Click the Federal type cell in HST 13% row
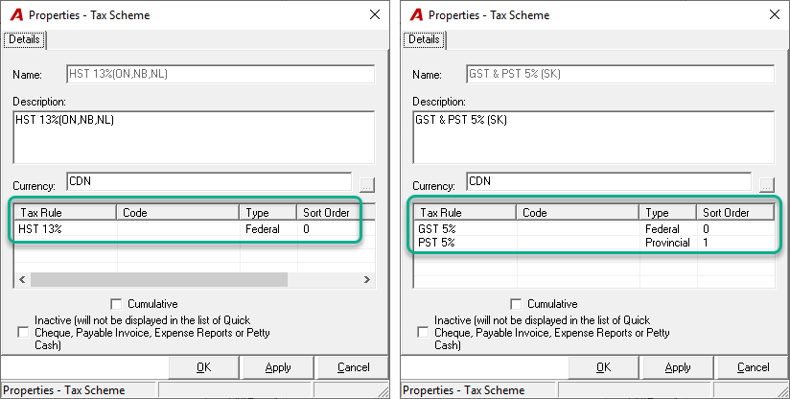Image resolution: width=790 pixels, height=399 pixels. coord(268,228)
